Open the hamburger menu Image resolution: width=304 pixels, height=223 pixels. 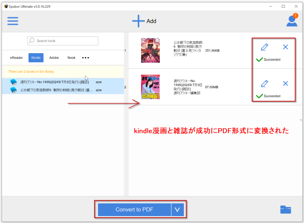tap(13, 21)
